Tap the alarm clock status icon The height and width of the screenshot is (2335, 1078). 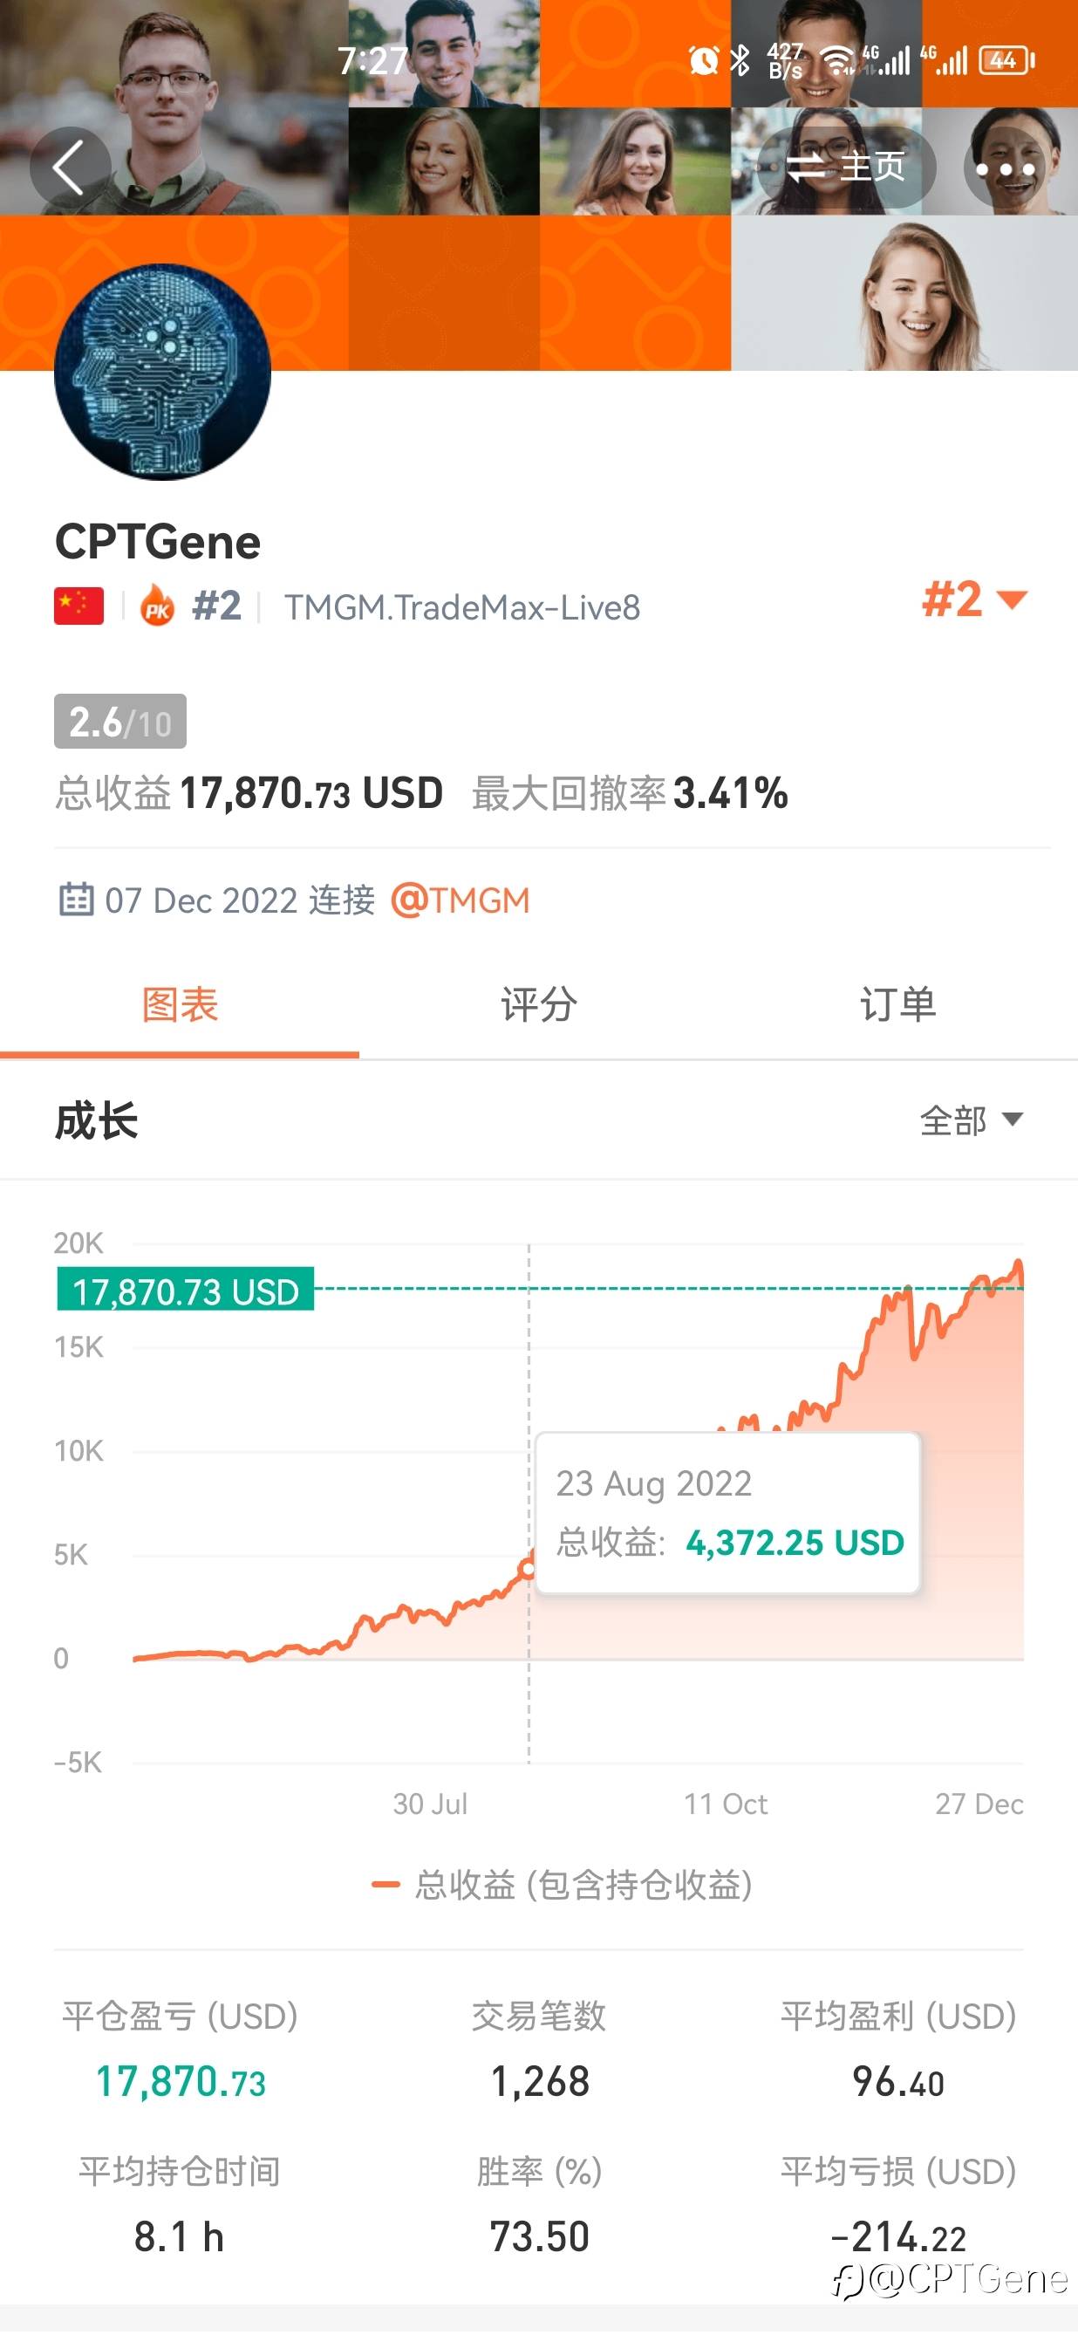point(703,61)
